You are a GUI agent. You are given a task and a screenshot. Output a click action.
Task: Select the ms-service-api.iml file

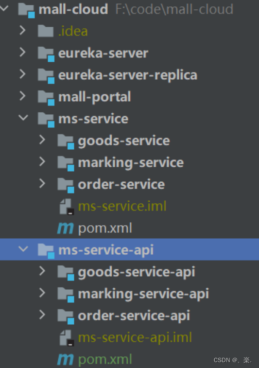pyautogui.click(x=135, y=338)
